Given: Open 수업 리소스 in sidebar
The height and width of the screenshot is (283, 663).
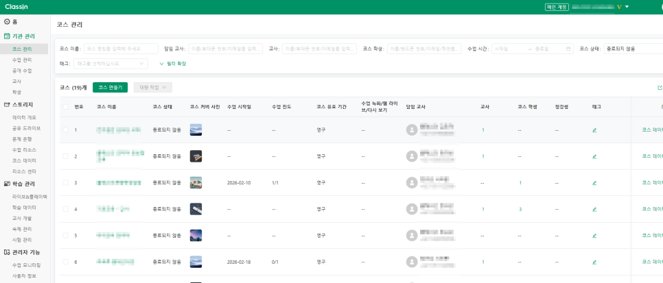Looking at the screenshot, I should [24, 150].
